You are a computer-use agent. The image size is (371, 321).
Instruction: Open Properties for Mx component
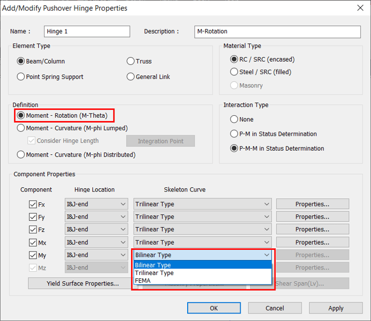(312, 242)
